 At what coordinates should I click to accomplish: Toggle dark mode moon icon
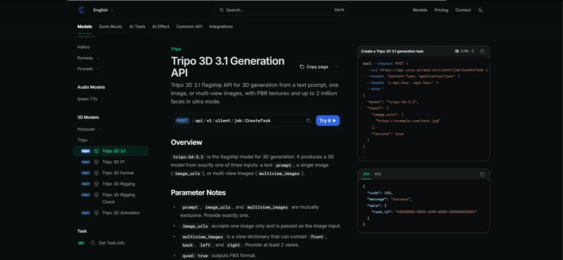tap(481, 10)
